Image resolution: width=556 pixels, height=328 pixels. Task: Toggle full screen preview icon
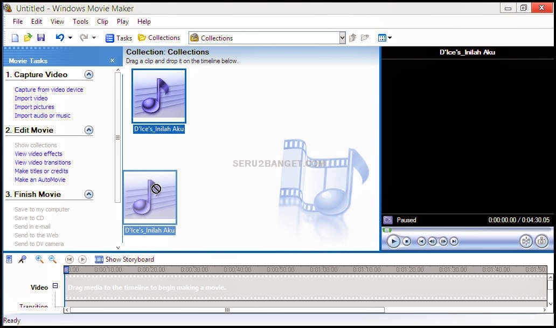[388, 220]
